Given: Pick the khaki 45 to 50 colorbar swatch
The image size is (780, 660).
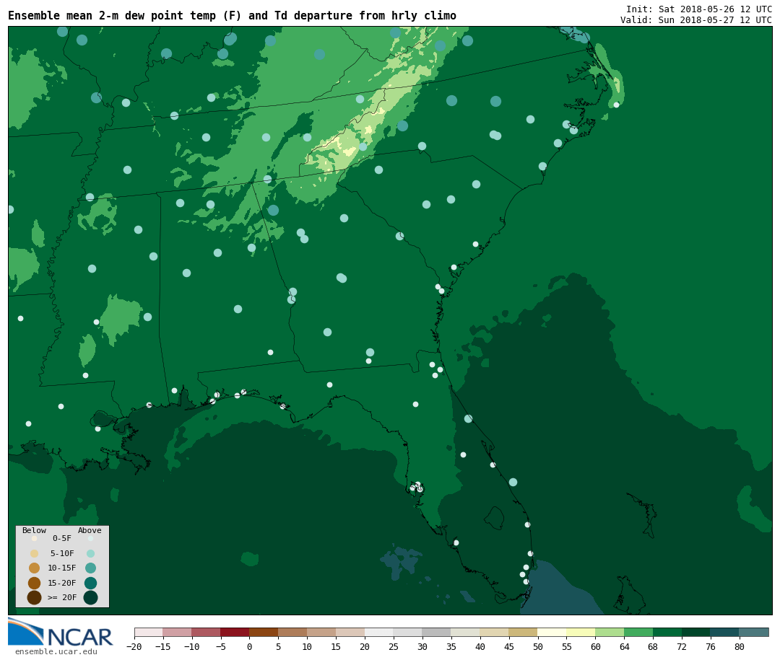Looking at the screenshot, I should (524, 632).
